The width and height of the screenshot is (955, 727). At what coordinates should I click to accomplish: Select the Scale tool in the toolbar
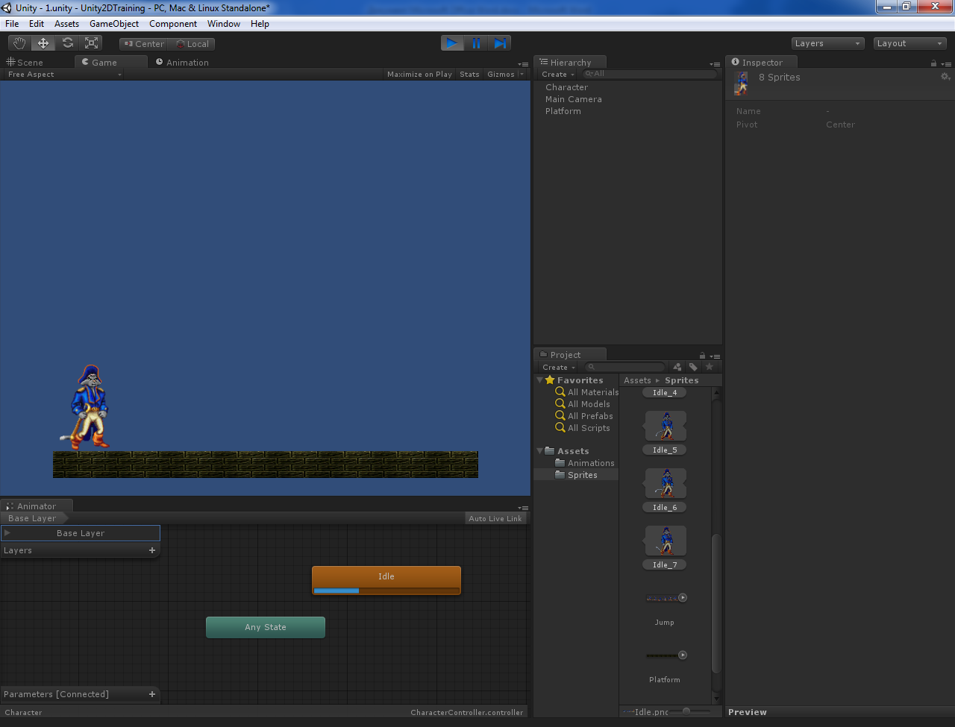click(x=91, y=43)
